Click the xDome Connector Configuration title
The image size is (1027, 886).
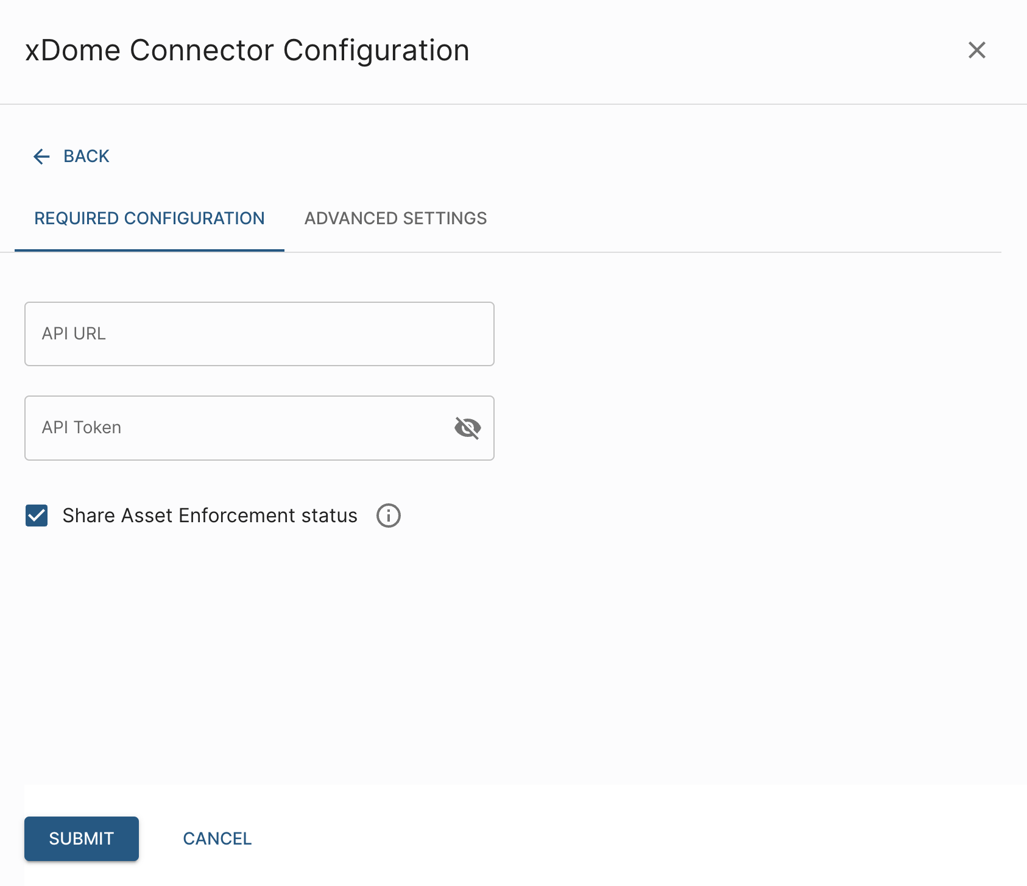point(247,50)
